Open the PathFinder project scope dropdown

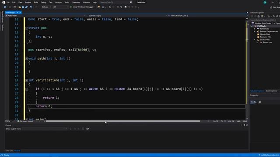(x=45, y=16)
